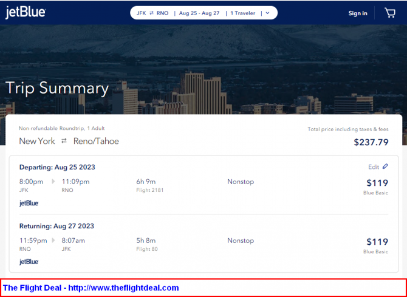
Task: Click New York origin text
Action: 37,142
